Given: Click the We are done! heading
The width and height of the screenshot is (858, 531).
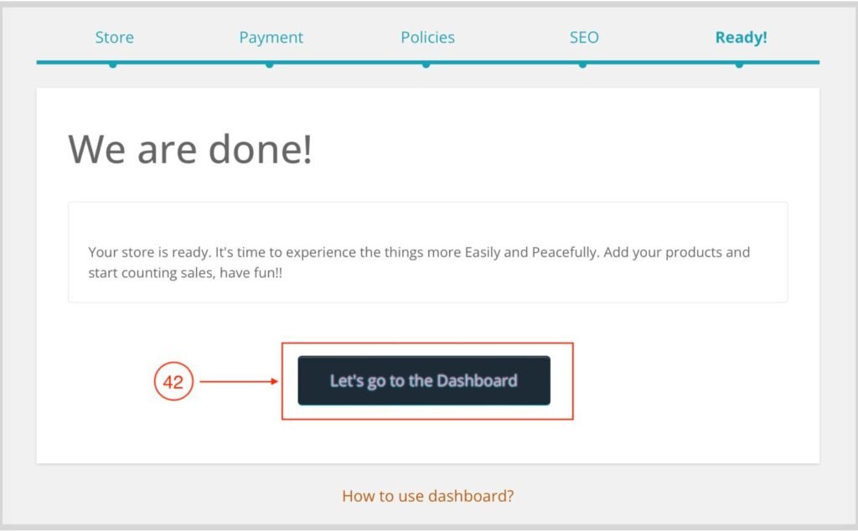Looking at the screenshot, I should click(x=190, y=149).
